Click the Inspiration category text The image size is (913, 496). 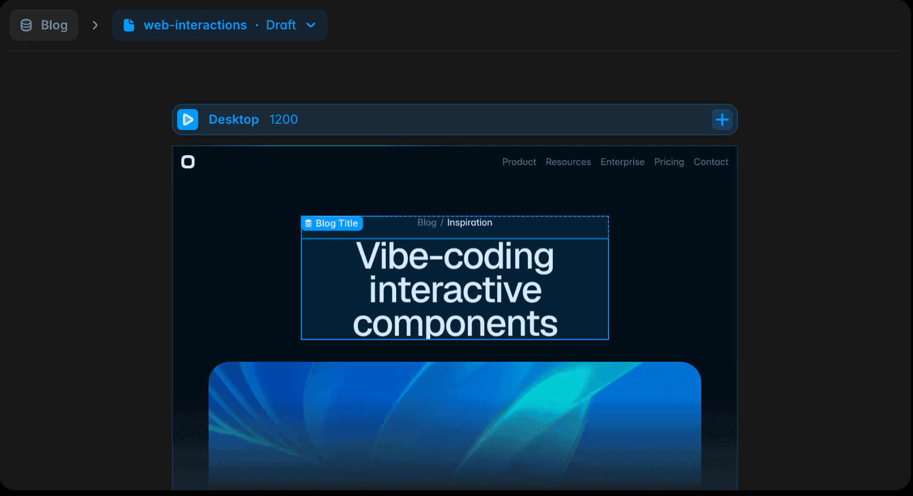point(470,222)
